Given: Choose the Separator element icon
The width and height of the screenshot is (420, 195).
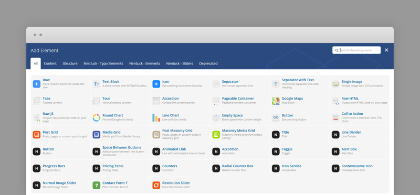Looking at the screenshot, I should (x=216, y=84).
